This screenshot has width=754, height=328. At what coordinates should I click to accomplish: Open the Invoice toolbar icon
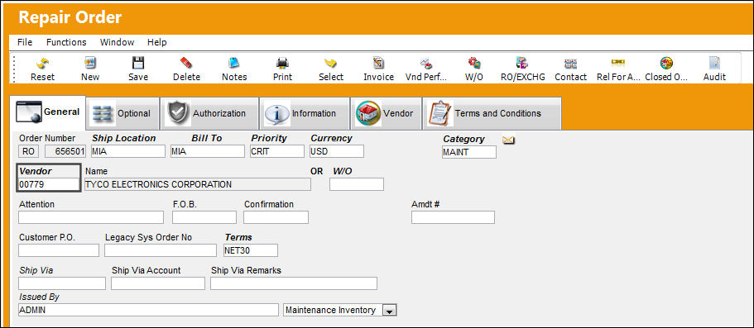[378, 69]
